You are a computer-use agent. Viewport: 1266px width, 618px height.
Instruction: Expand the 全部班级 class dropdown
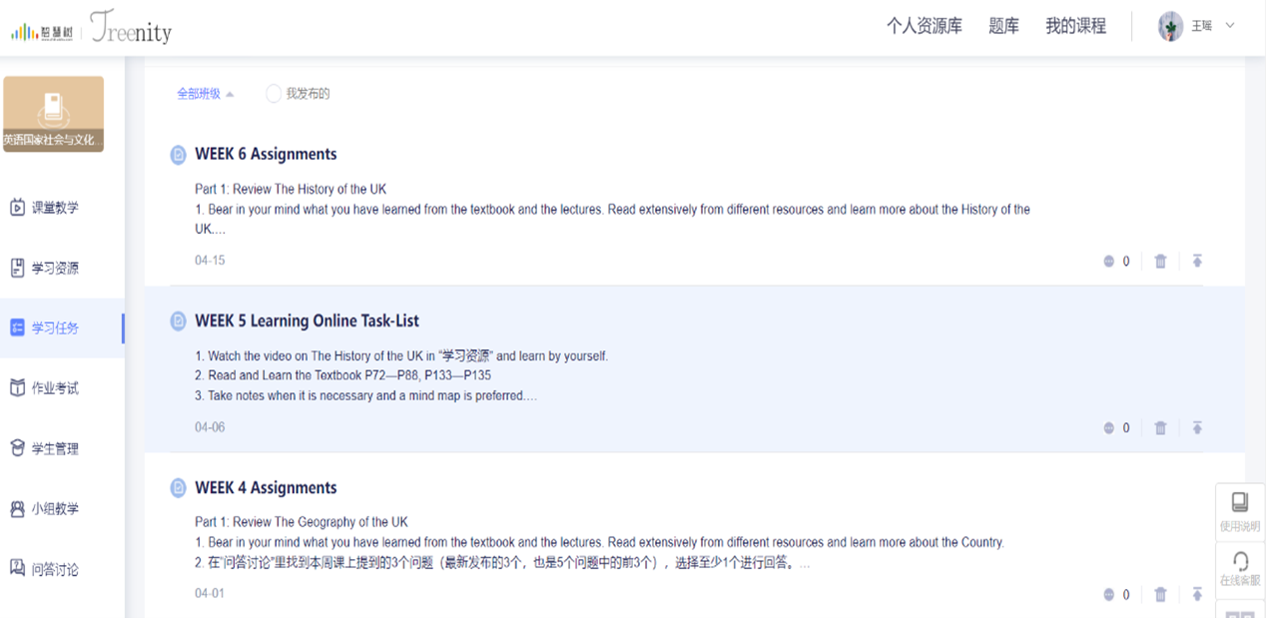coord(205,94)
